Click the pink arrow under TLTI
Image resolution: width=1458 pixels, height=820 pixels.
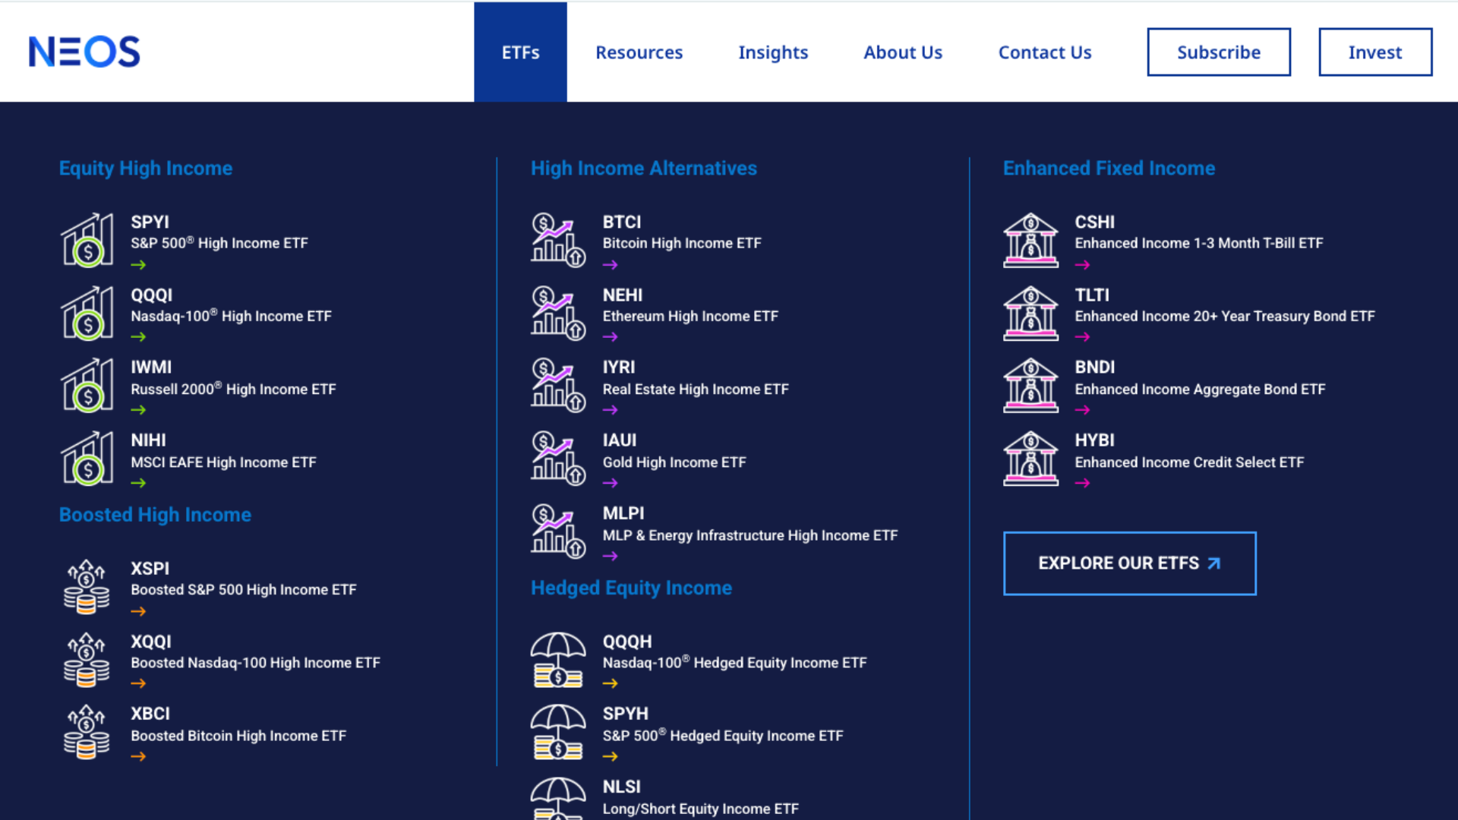(1083, 337)
